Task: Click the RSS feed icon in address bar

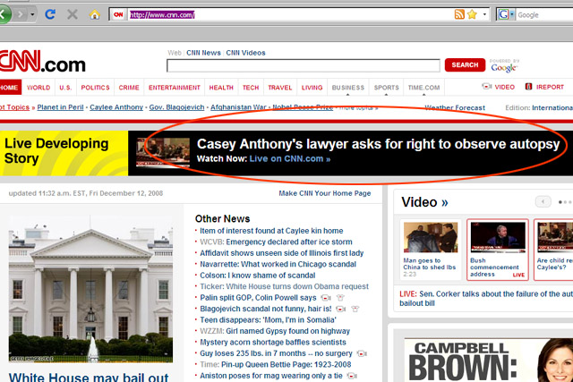Action: click(x=459, y=14)
